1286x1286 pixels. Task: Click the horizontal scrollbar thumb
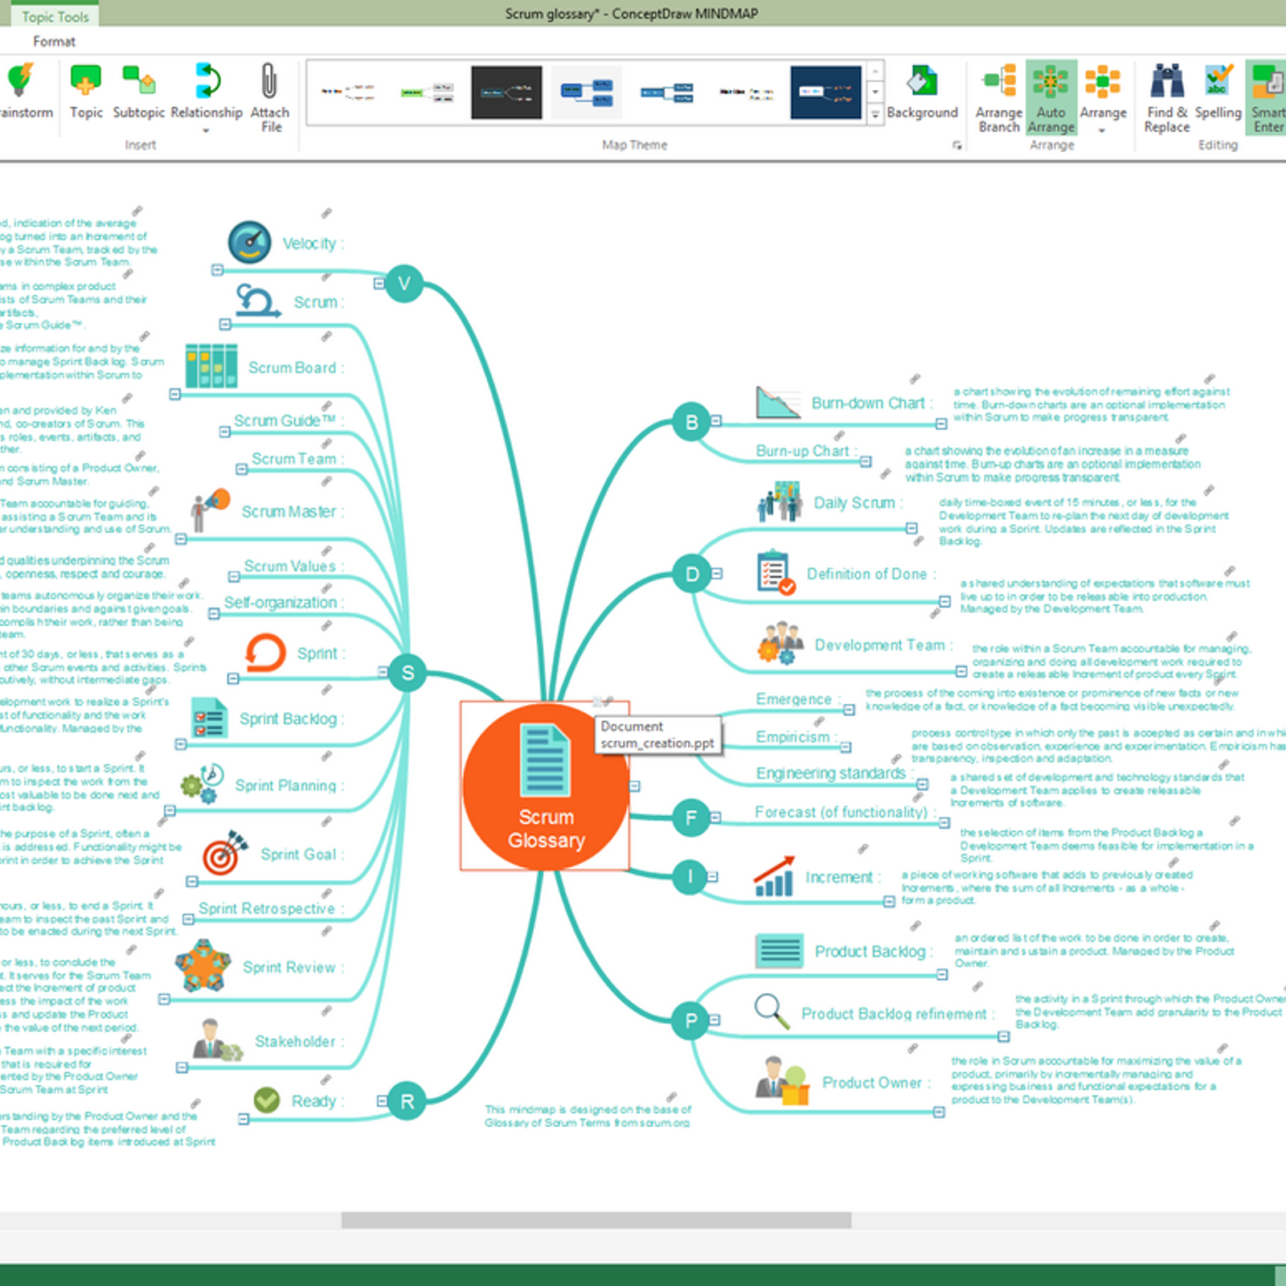(x=596, y=1220)
